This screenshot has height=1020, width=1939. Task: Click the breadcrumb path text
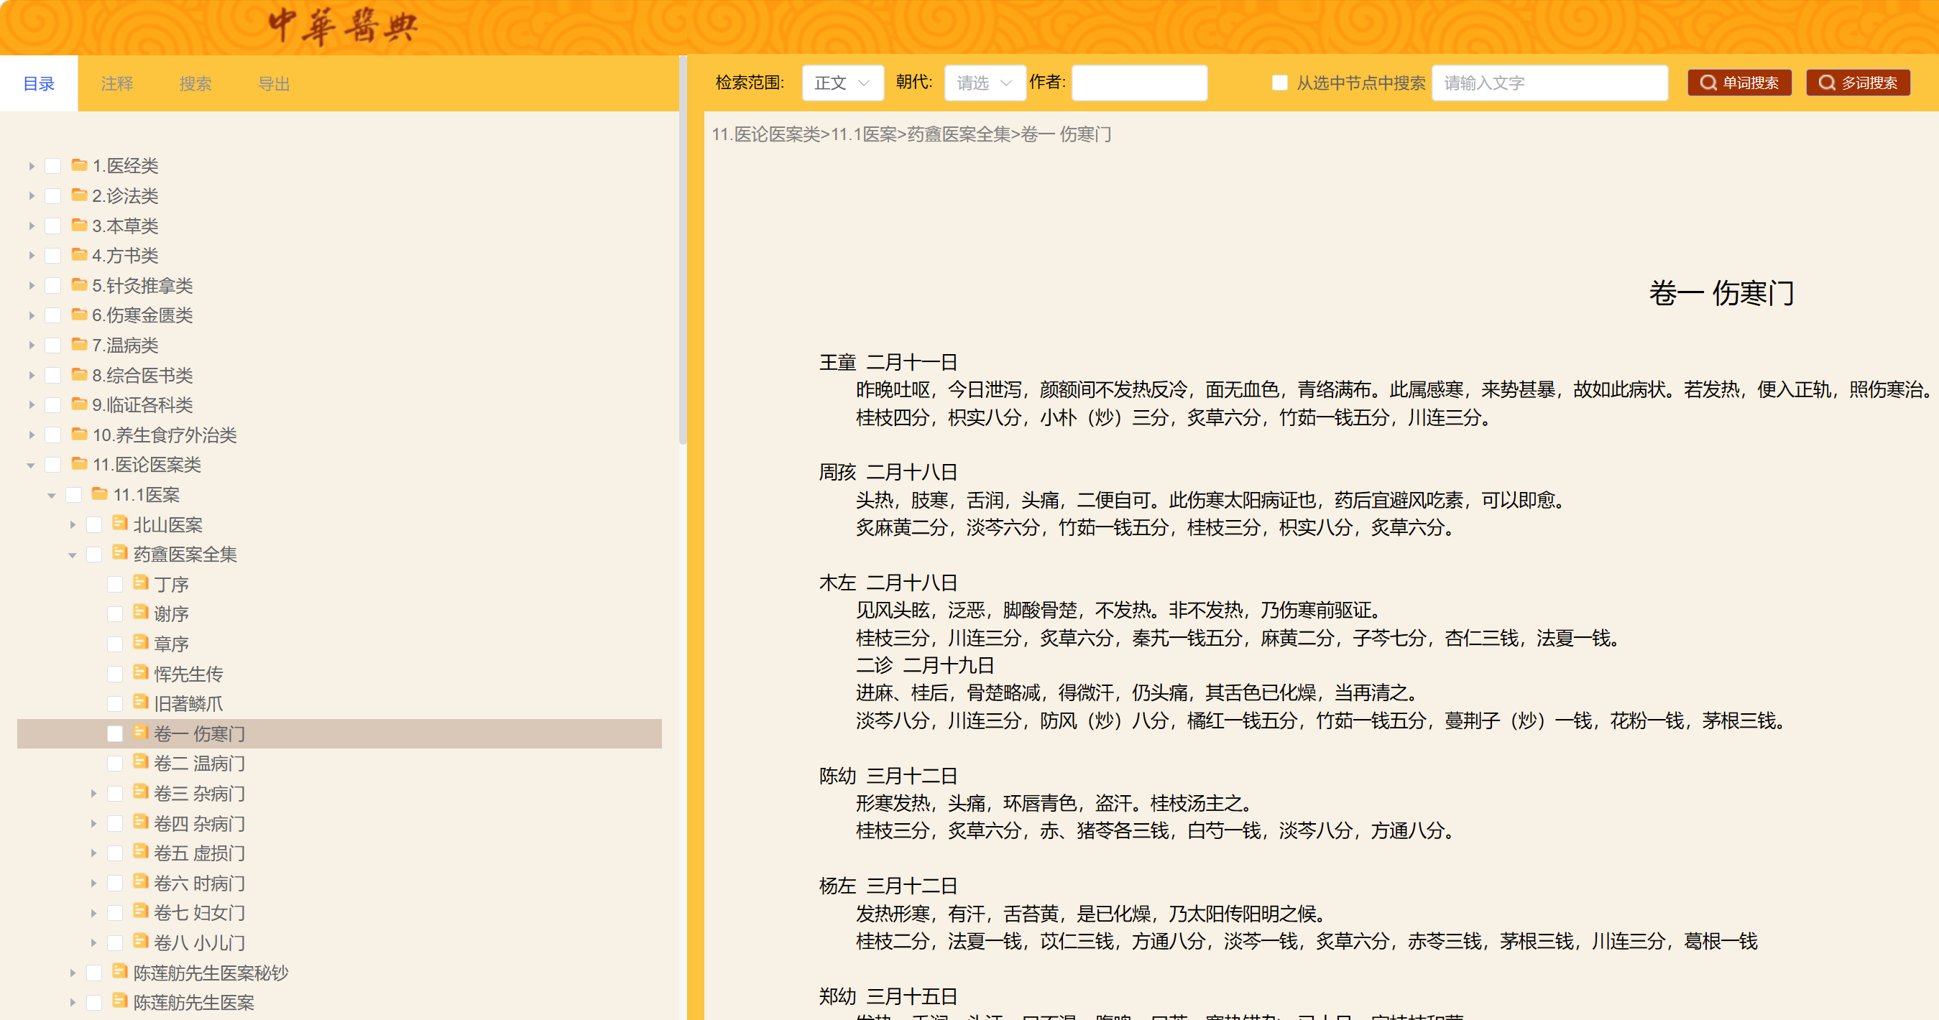point(911,134)
